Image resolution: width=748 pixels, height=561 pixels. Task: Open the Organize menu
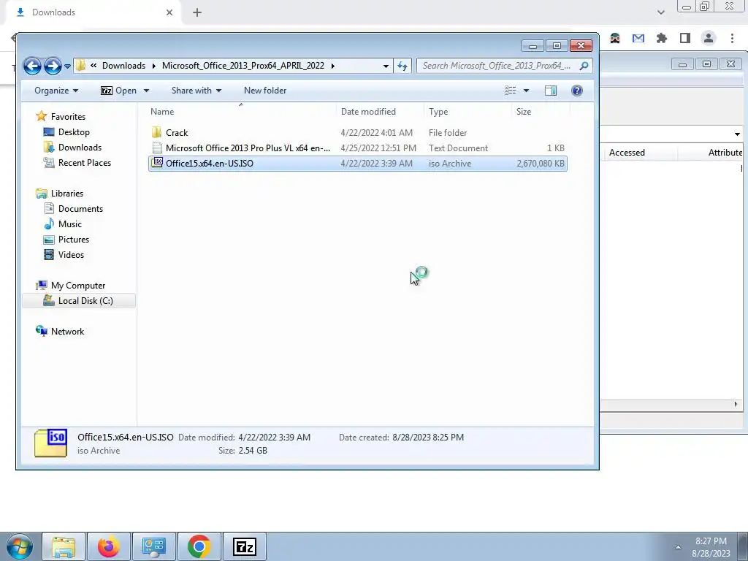(x=56, y=91)
